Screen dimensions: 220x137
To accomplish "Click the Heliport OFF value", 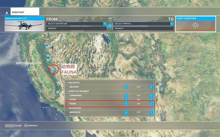I will point(138,87).
